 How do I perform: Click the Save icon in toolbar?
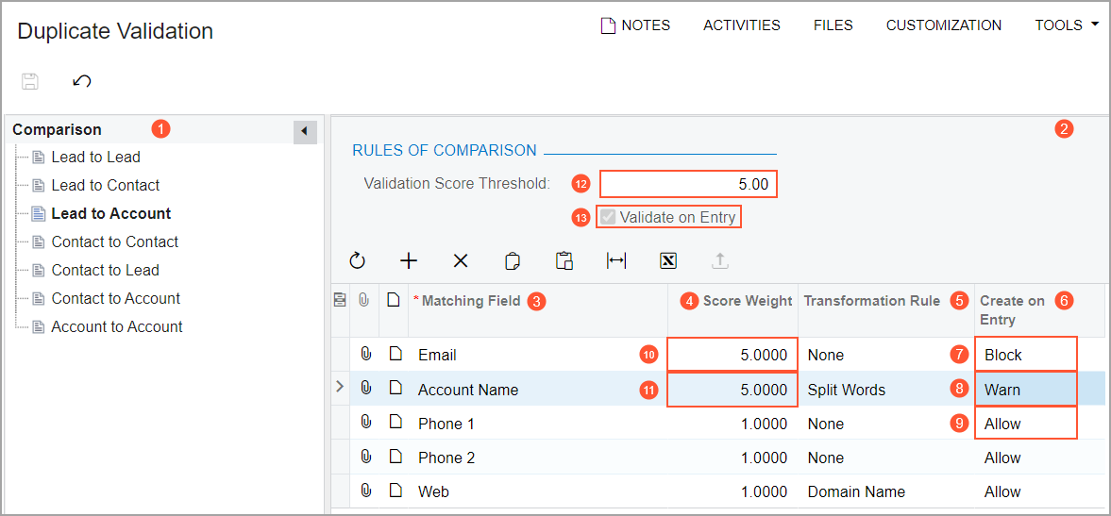(30, 81)
